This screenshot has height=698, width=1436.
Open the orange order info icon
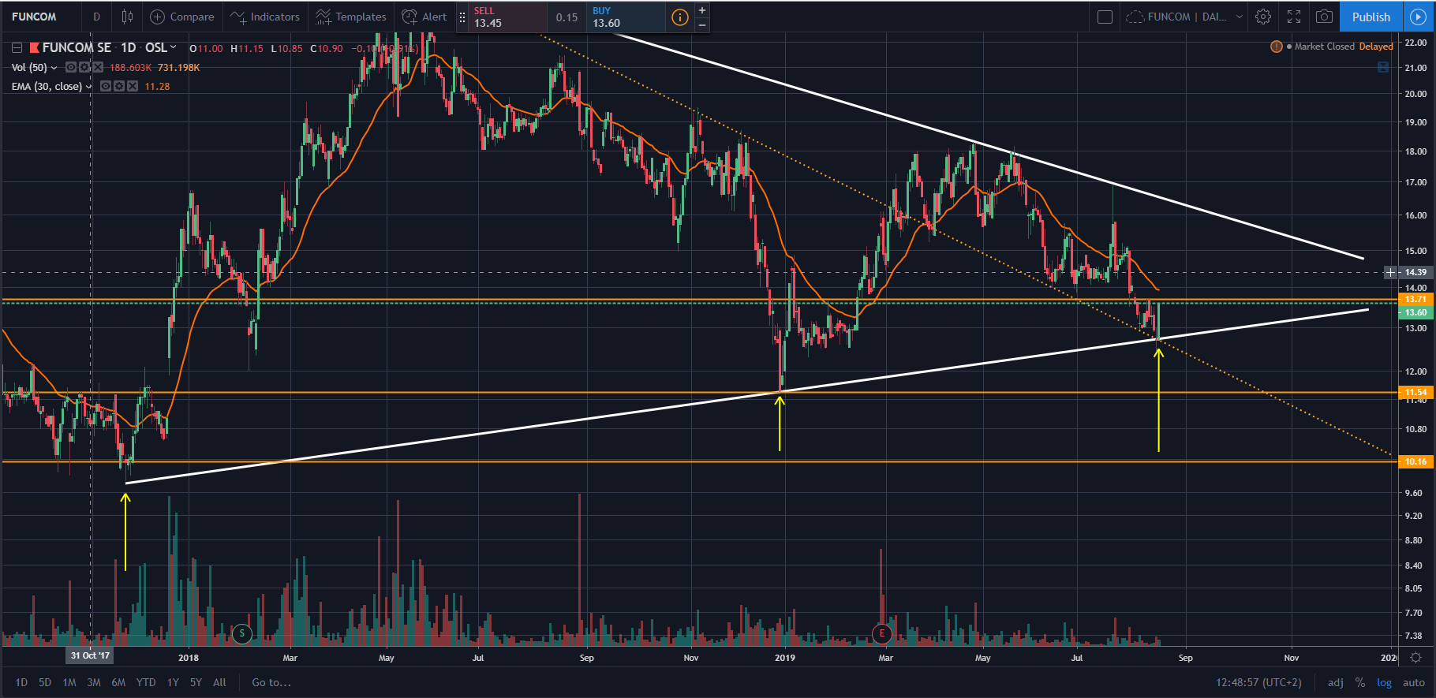tap(679, 17)
